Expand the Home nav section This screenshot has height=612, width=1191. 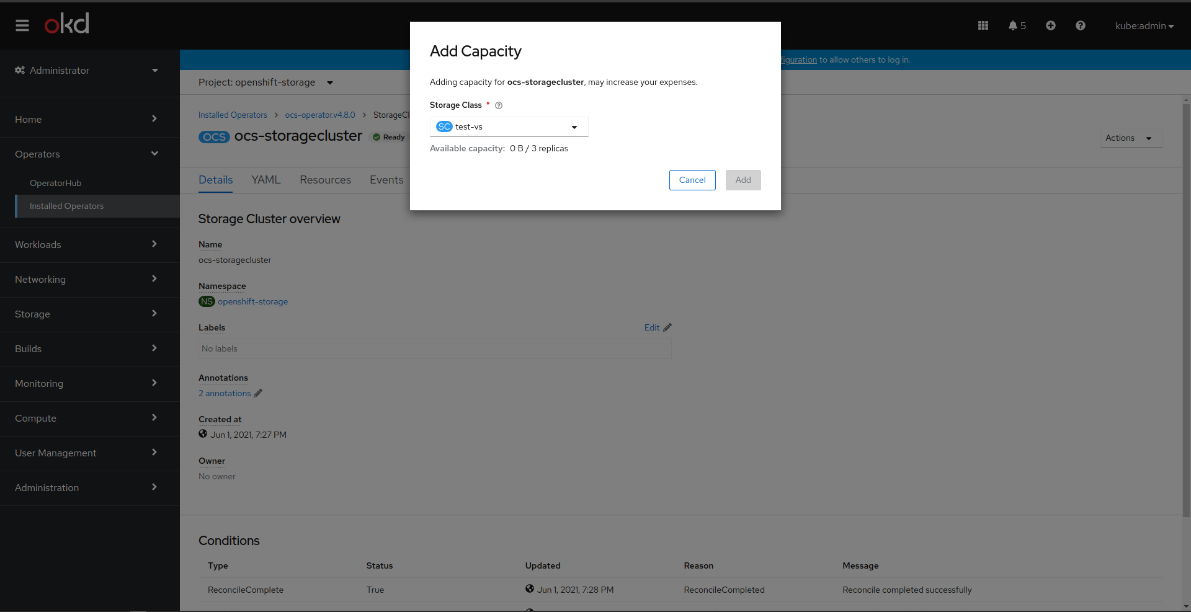tap(90, 119)
